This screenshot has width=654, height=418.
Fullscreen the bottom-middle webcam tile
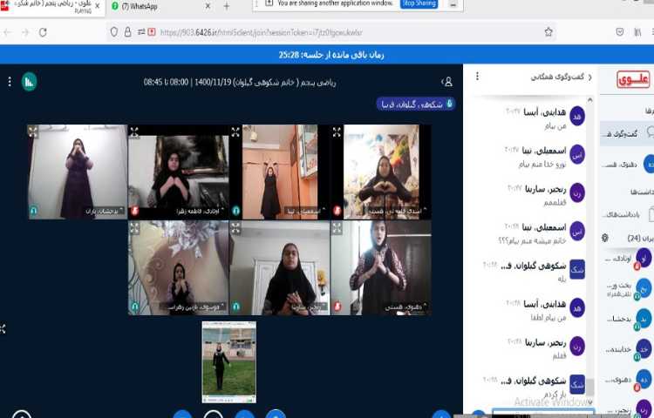[x=235, y=228]
